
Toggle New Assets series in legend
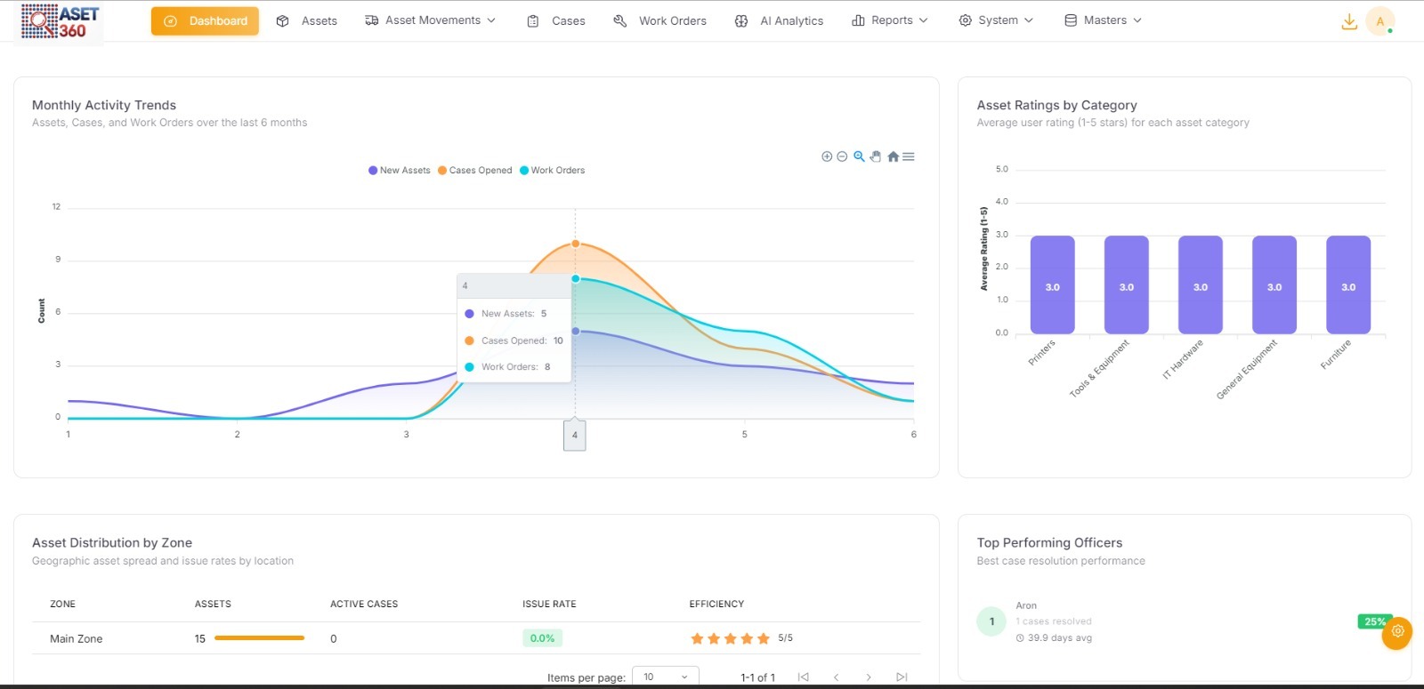(400, 171)
